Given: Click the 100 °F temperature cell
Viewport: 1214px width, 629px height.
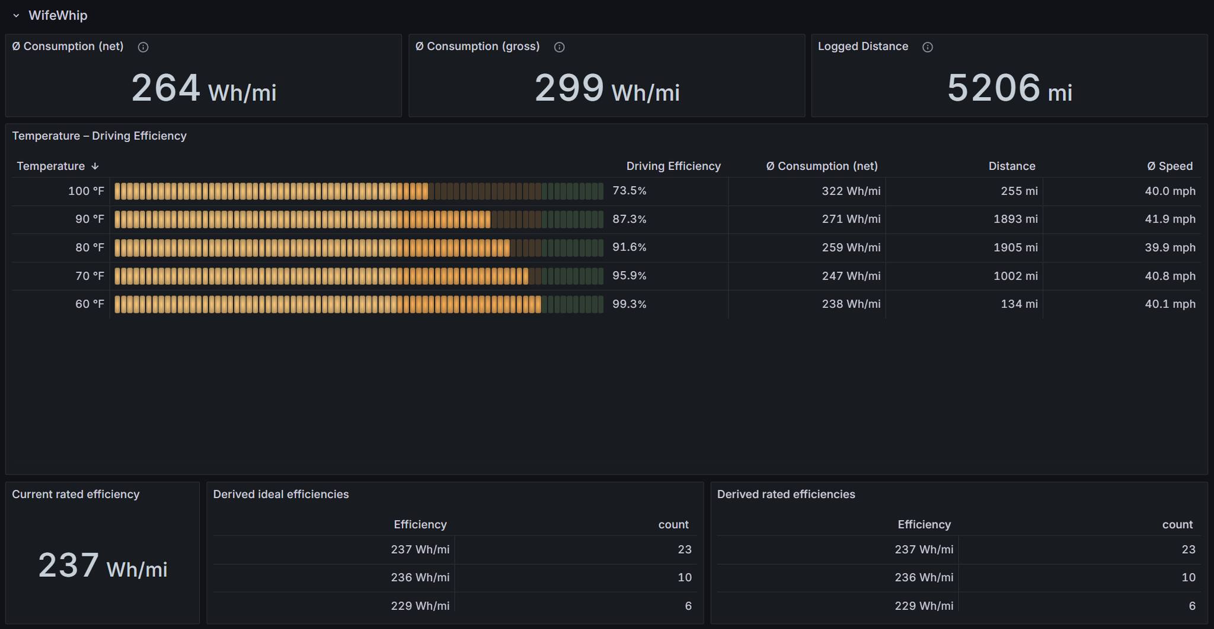Looking at the screenshot, I should [61, 191].
